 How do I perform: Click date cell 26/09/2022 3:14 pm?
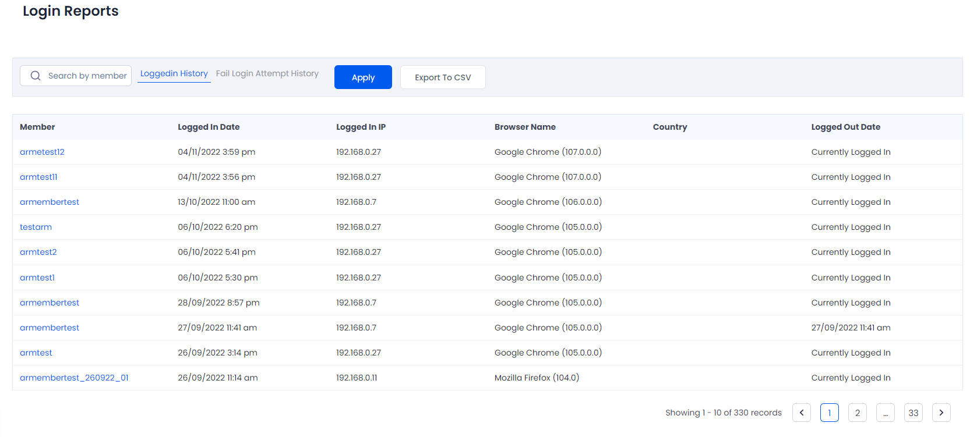[x=218, y=353]
